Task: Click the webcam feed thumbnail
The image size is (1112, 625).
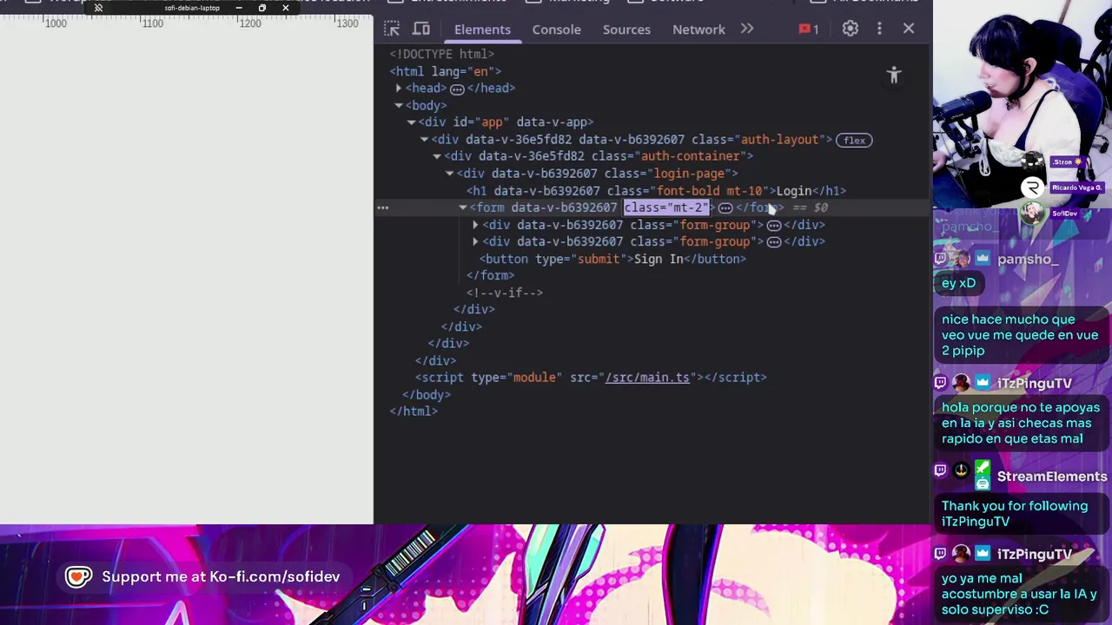Action: pyautogui.click(x=1023, y=106)
